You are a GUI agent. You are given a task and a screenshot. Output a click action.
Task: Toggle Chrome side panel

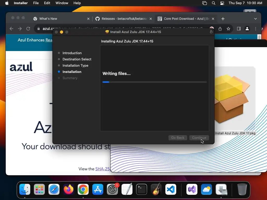tap(239, 29)
